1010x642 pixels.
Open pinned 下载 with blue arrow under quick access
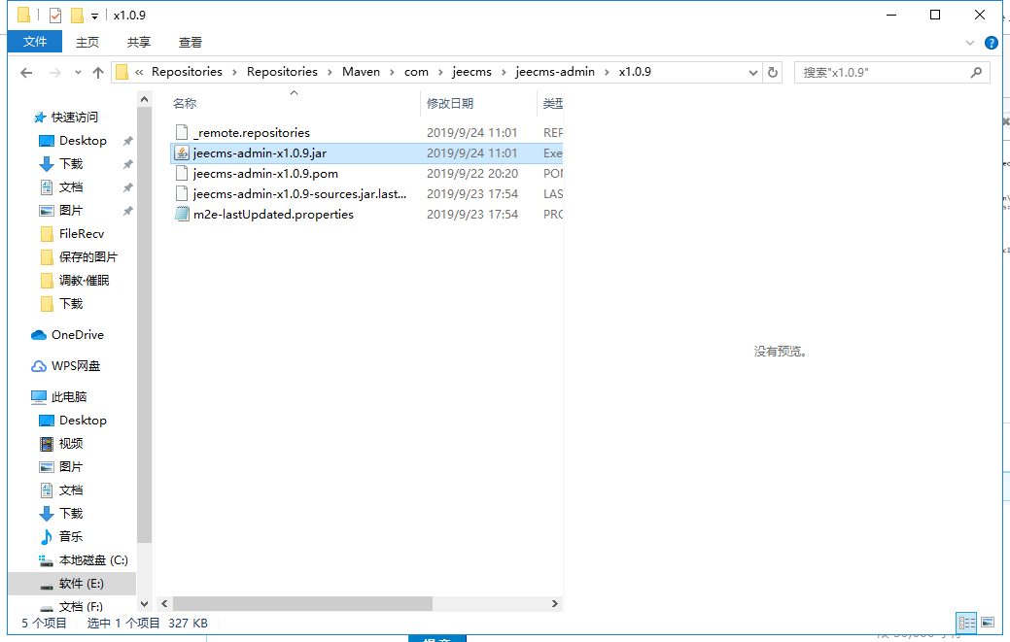click(x=71, y=164)
